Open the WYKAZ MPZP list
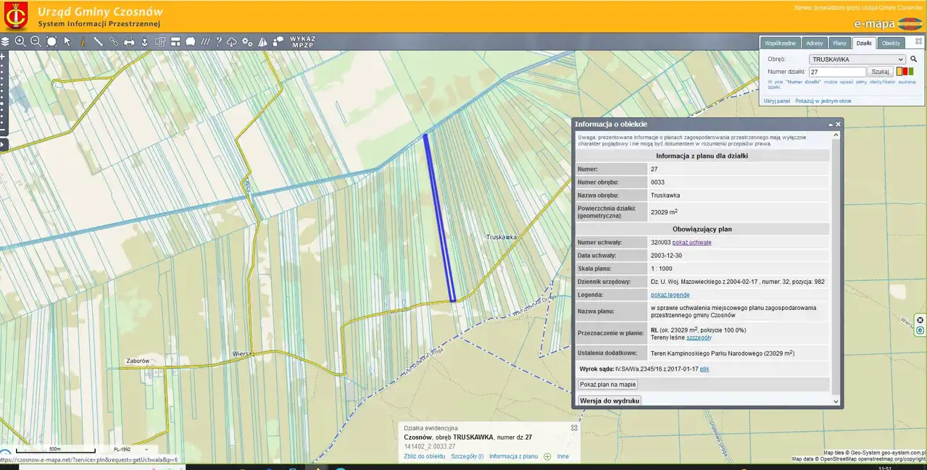 coord(302,41)
